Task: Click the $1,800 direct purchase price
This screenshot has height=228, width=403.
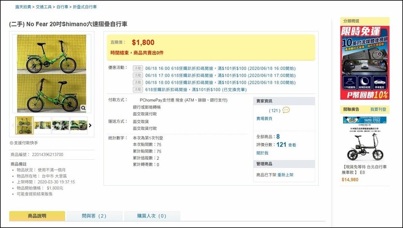Action: [143, 42]
